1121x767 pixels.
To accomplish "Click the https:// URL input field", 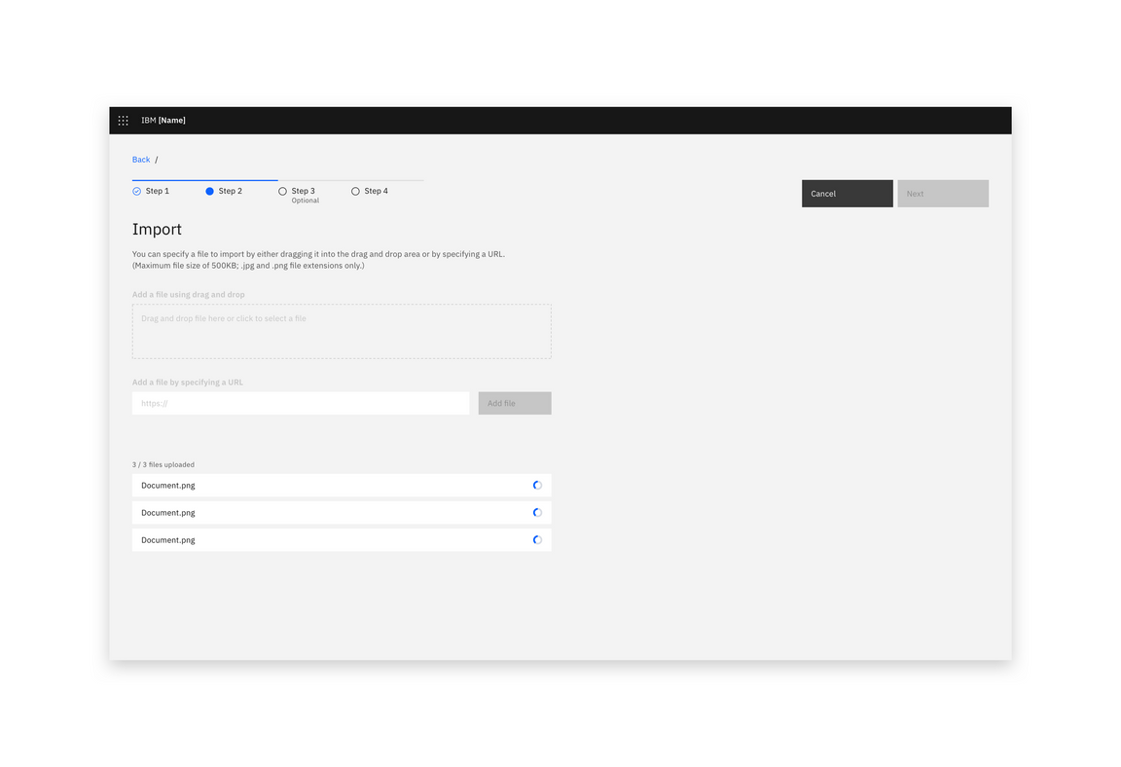I will tap(300, 402).
